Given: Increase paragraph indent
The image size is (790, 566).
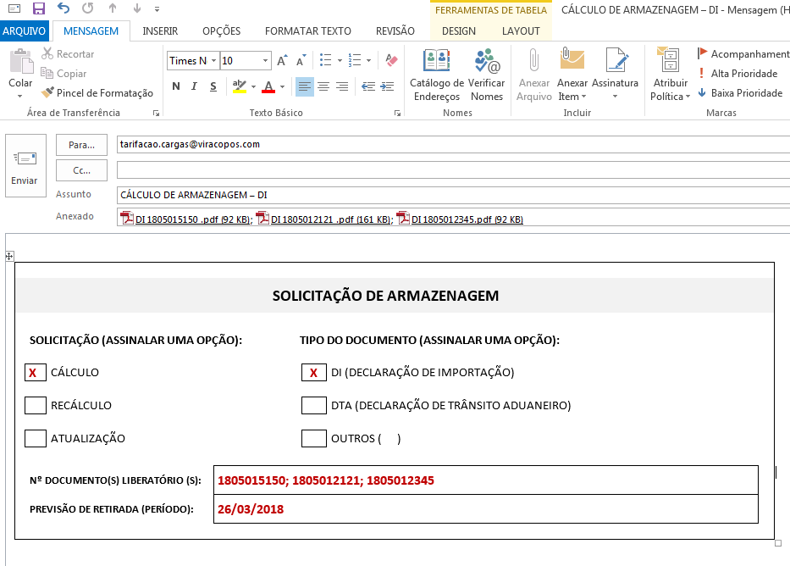Looking at the screenshot, I should click(x=387, y=86).
